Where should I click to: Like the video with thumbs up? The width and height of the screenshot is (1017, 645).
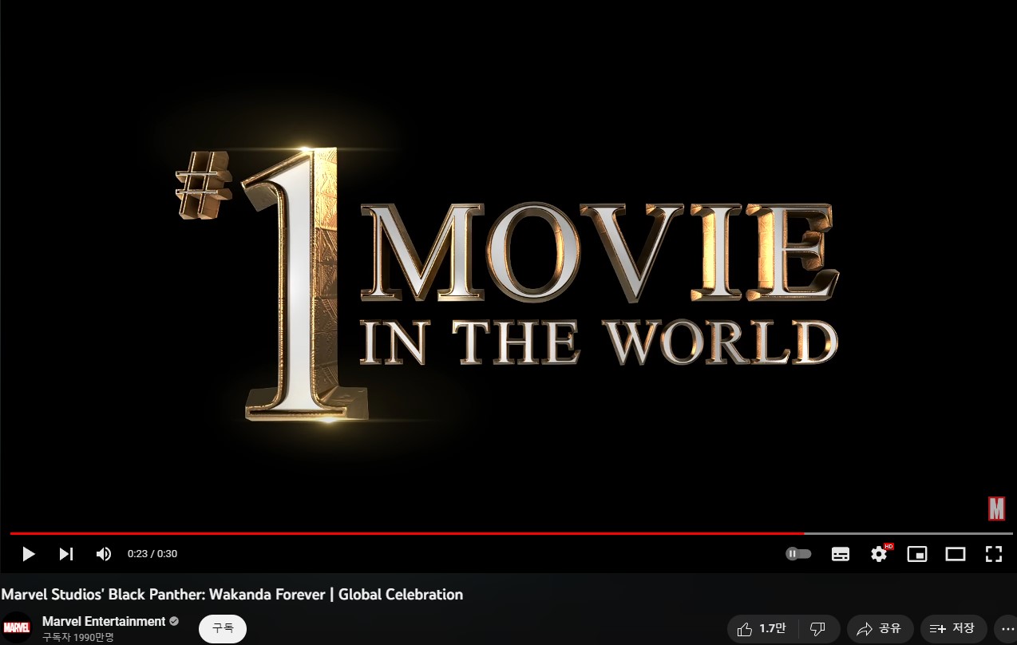[x=762, y=629]
